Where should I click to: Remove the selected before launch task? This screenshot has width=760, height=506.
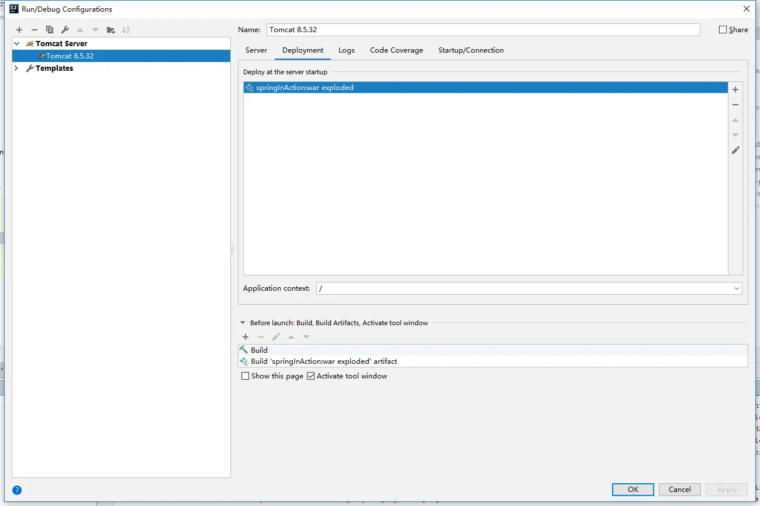coord(261,337)
